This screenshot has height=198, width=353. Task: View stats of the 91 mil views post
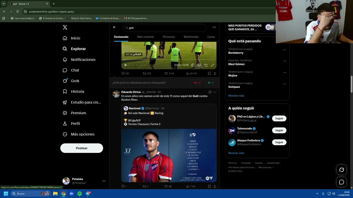point(191,73)
